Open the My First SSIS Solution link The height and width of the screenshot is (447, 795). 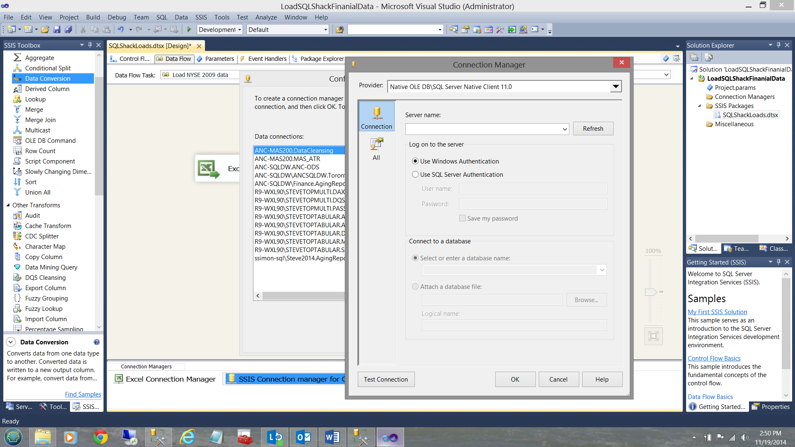(717, 312)
